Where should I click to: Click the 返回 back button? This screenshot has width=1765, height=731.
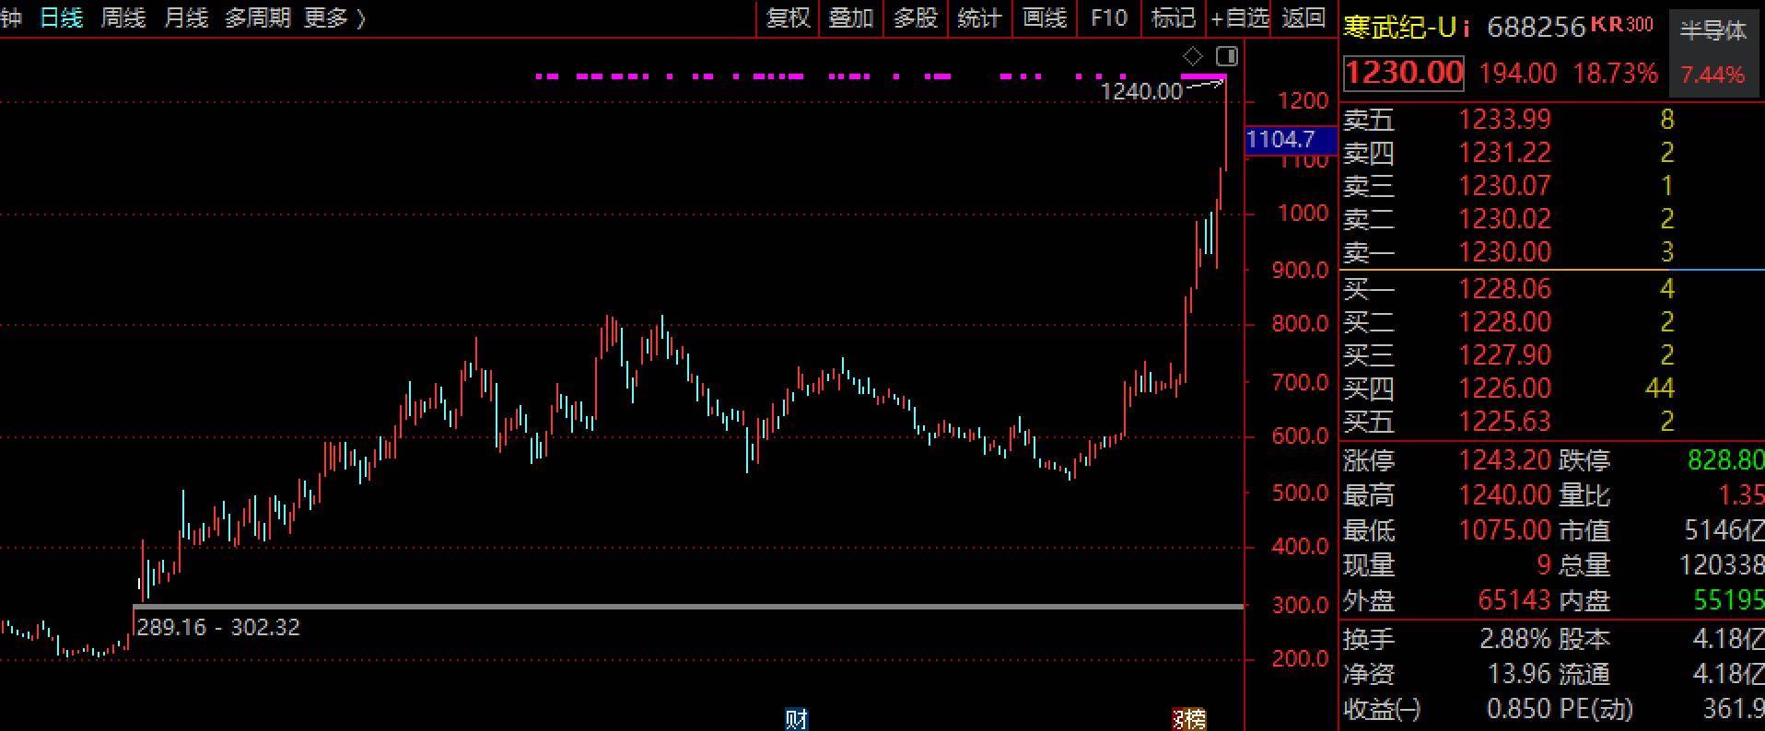tap(1303, 18)
